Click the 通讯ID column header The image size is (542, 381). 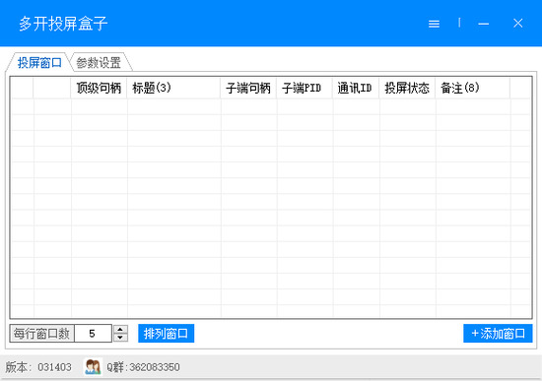coord(356,88)
